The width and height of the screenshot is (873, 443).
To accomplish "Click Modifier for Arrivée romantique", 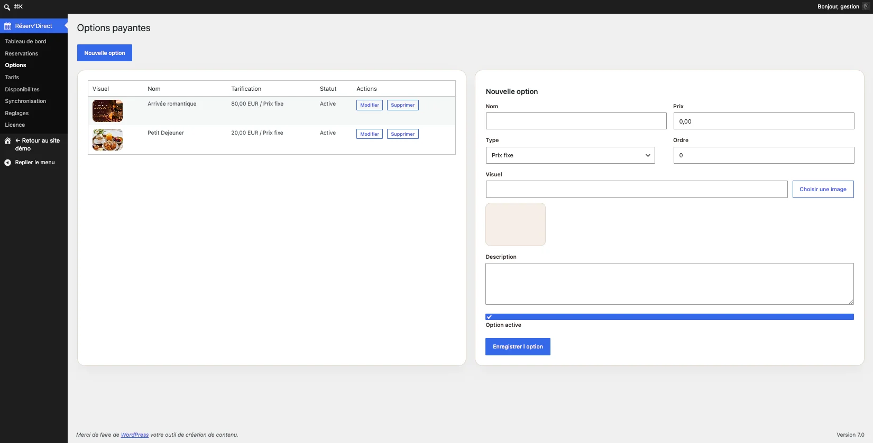I will tap(370, 105).
